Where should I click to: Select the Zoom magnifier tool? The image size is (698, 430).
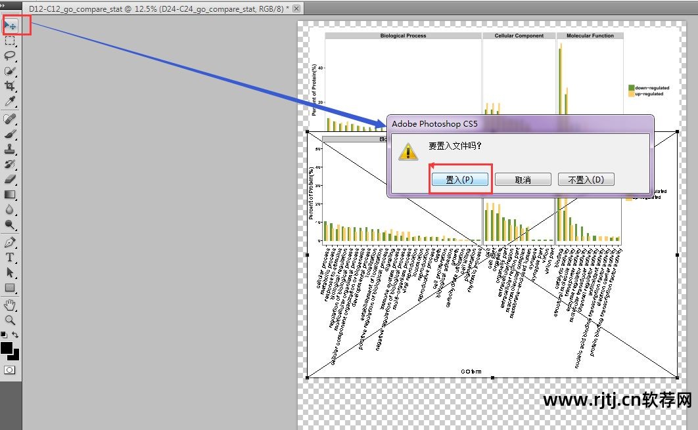click(10, 320)
